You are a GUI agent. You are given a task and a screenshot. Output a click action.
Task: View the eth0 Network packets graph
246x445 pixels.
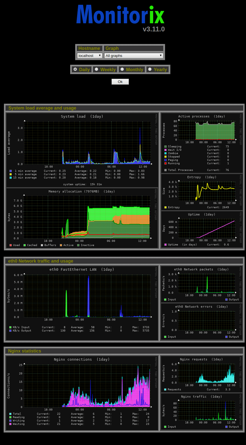coord(202,284)
